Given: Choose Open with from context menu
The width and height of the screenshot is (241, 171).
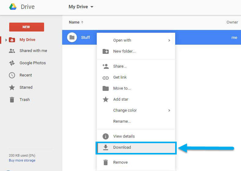Looking at the screenshot, I should 136,40.
